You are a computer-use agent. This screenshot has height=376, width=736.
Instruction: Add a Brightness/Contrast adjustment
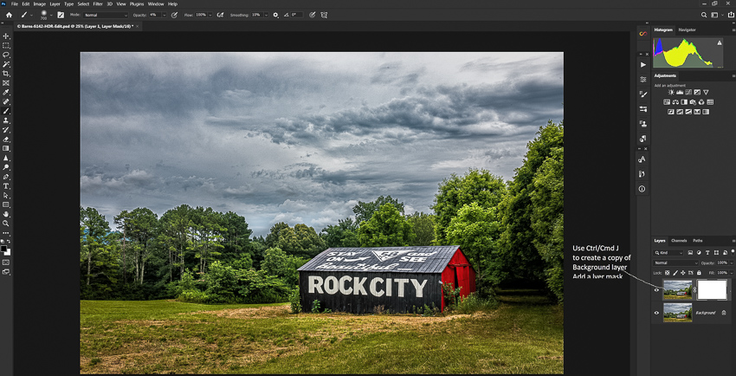(x=670, y=92)
